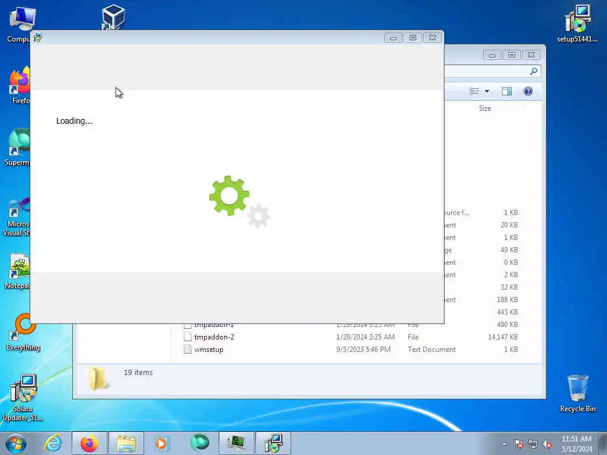
Task: Open Windows Explorer from the taskbar
Action: [126, 443]
